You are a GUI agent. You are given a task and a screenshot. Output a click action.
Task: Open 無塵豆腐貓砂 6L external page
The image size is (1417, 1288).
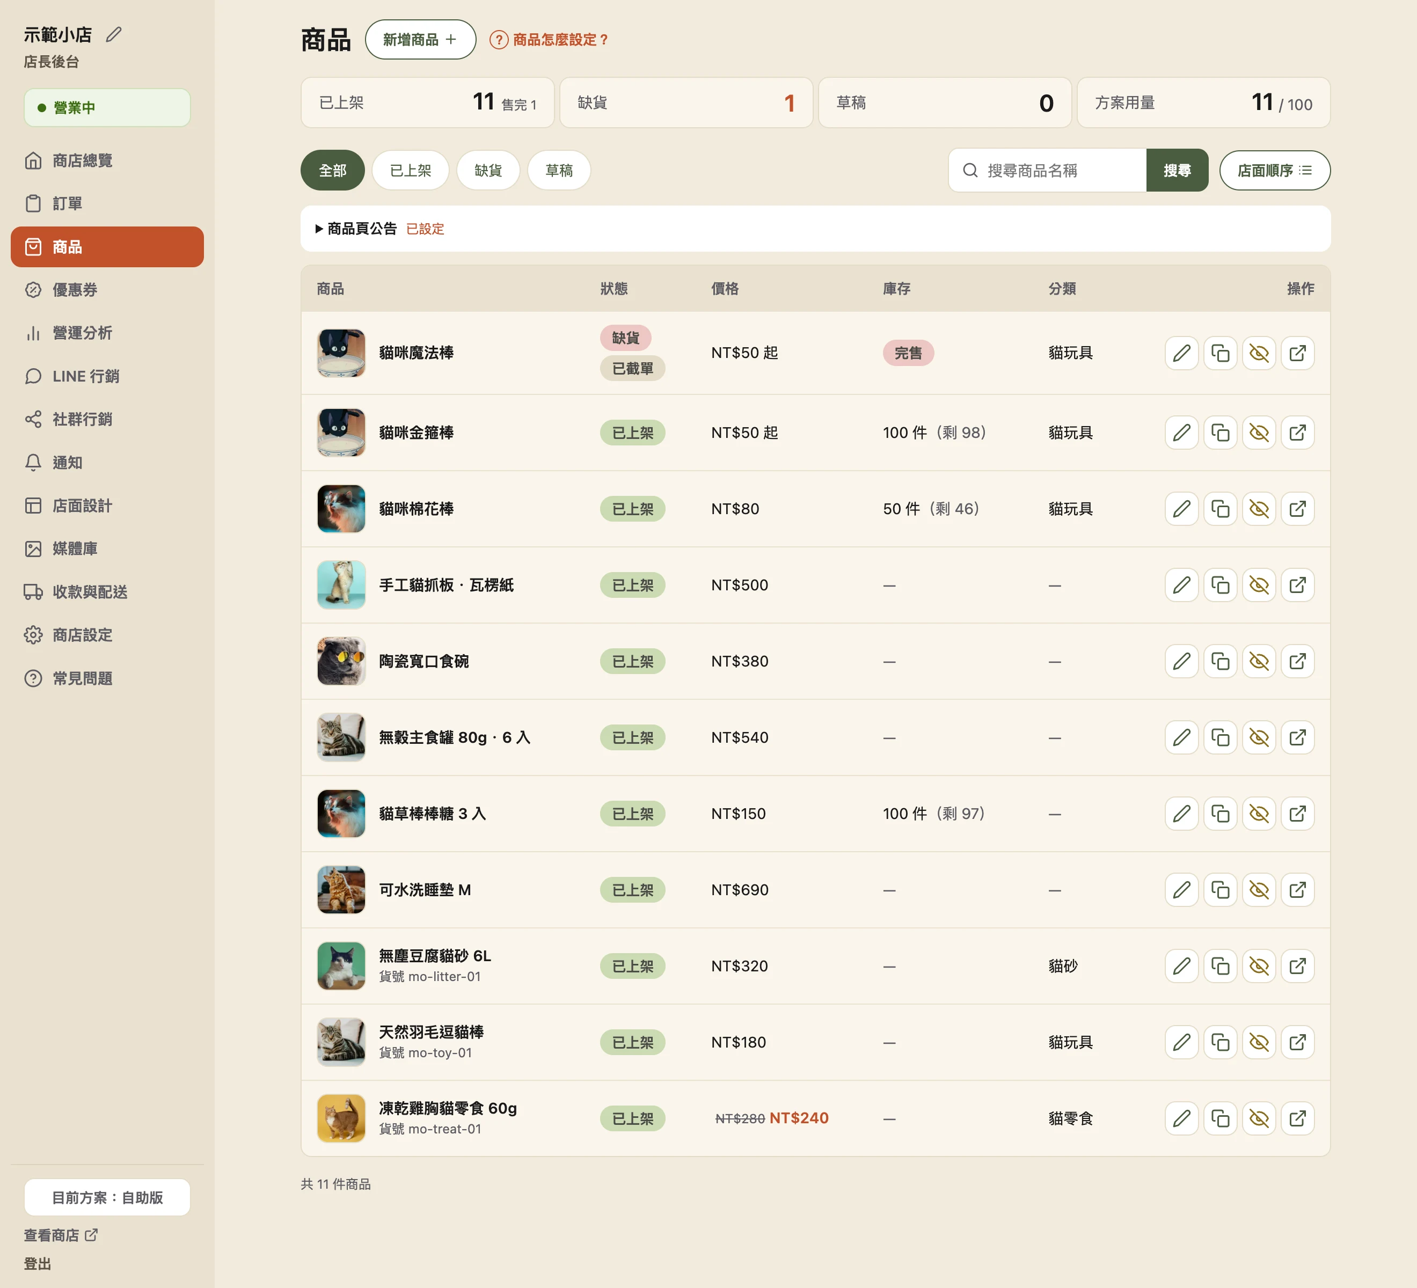point(1297,966)
